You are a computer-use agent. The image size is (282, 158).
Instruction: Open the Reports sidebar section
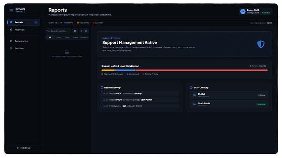(x=24, y=22)
